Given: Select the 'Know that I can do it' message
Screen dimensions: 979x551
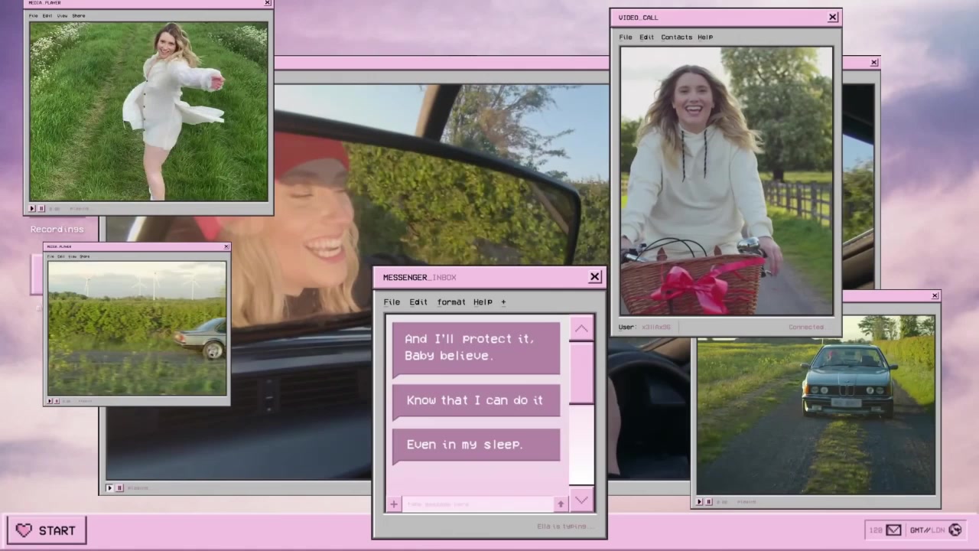Looking at the screenshot, I should pos(476,401).
